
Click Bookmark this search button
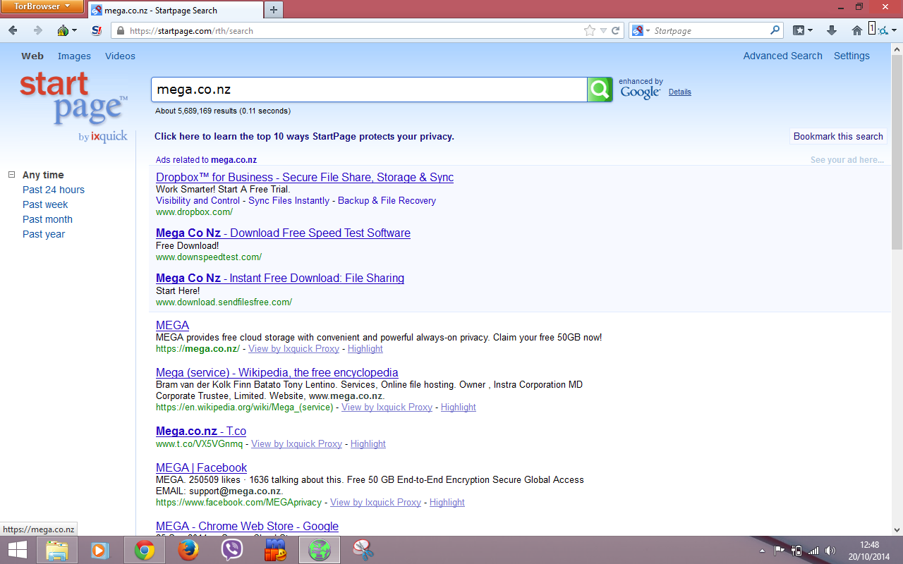[838, 137]
